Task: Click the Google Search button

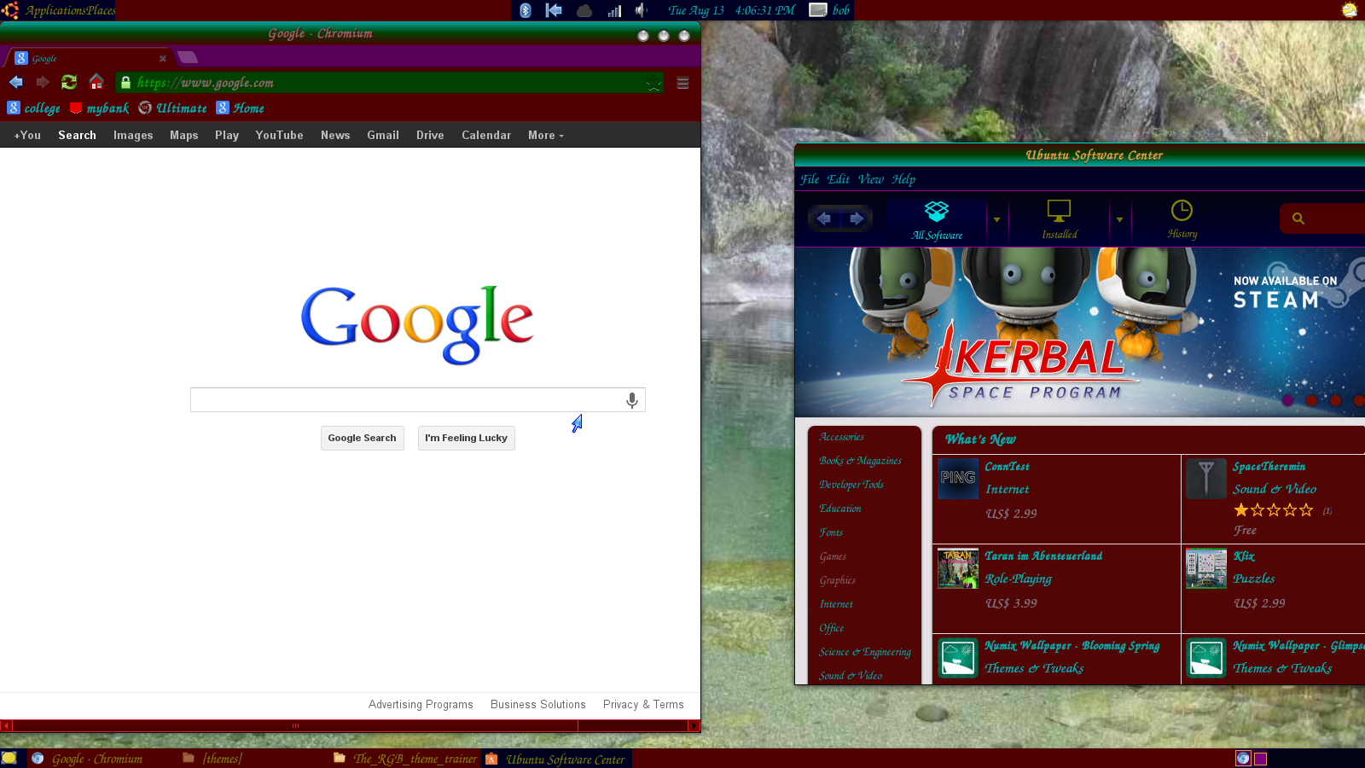Action: point(362,438)
